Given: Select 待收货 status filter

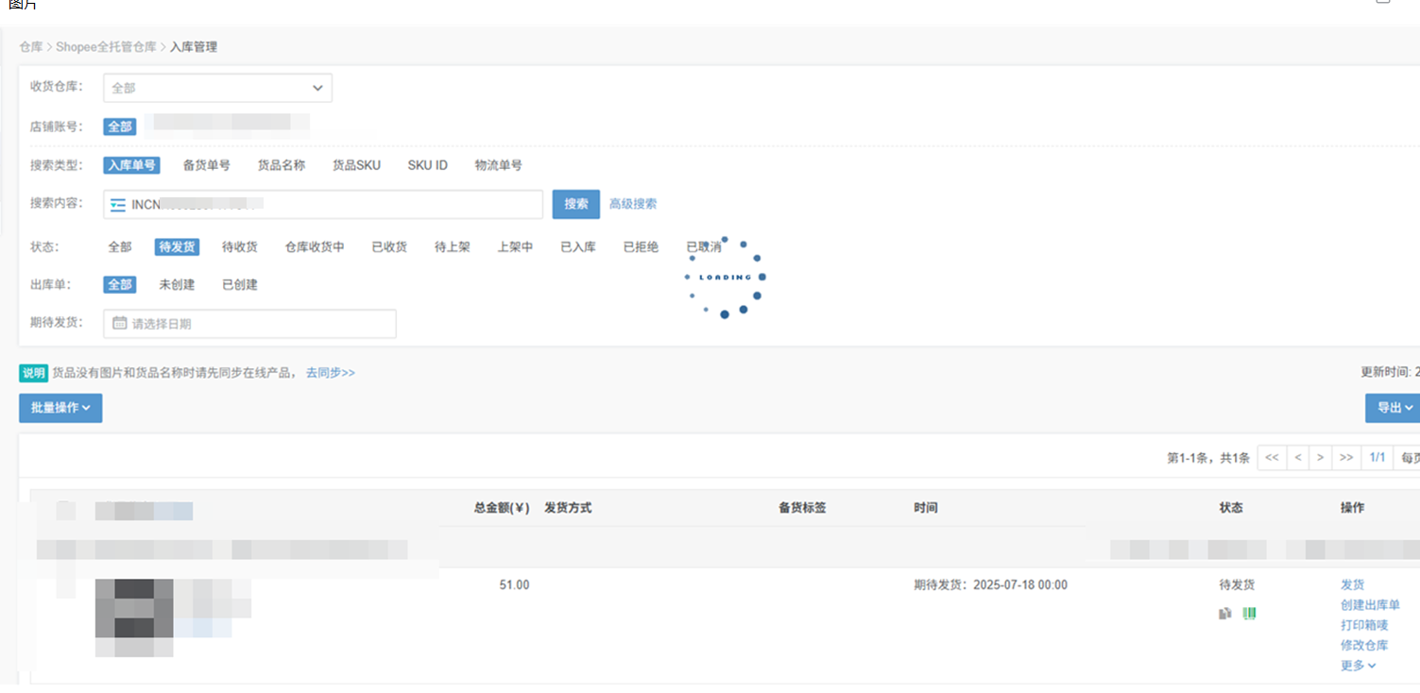Looking at the screenshot, I should pos(240,247).
